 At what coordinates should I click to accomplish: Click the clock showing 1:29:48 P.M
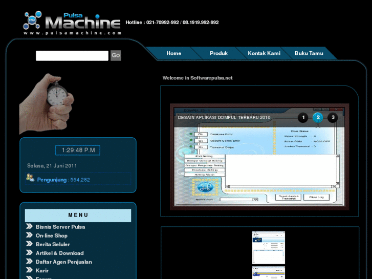click(x=78, y=150)
